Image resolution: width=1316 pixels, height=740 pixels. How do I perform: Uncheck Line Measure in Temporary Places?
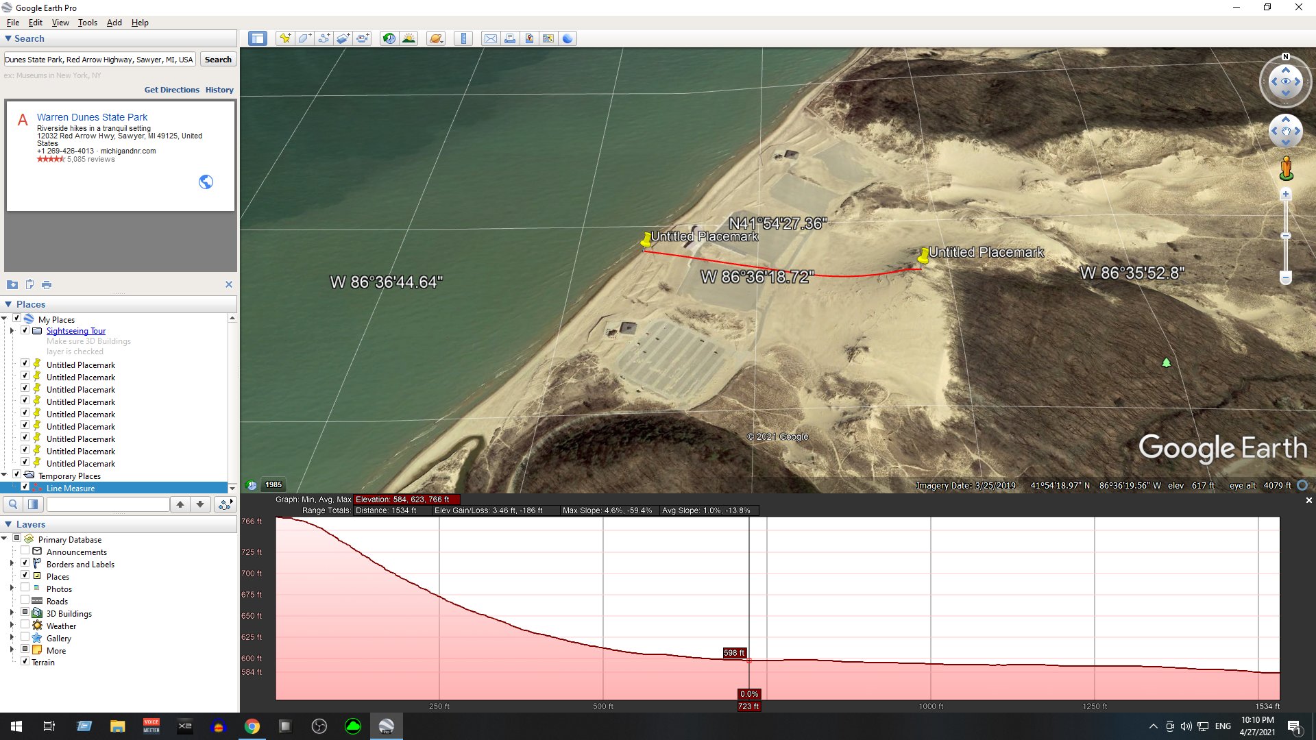25,487
